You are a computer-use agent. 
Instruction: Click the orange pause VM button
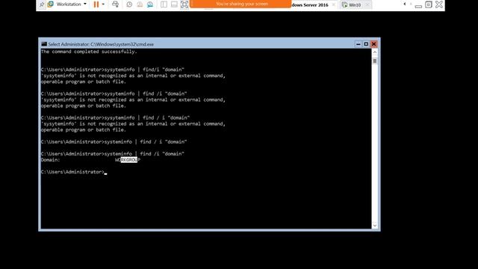pyautogui.click(x=96, y=4)
